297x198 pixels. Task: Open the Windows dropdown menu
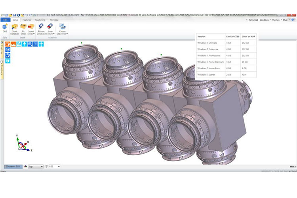(x=265, y=20)
